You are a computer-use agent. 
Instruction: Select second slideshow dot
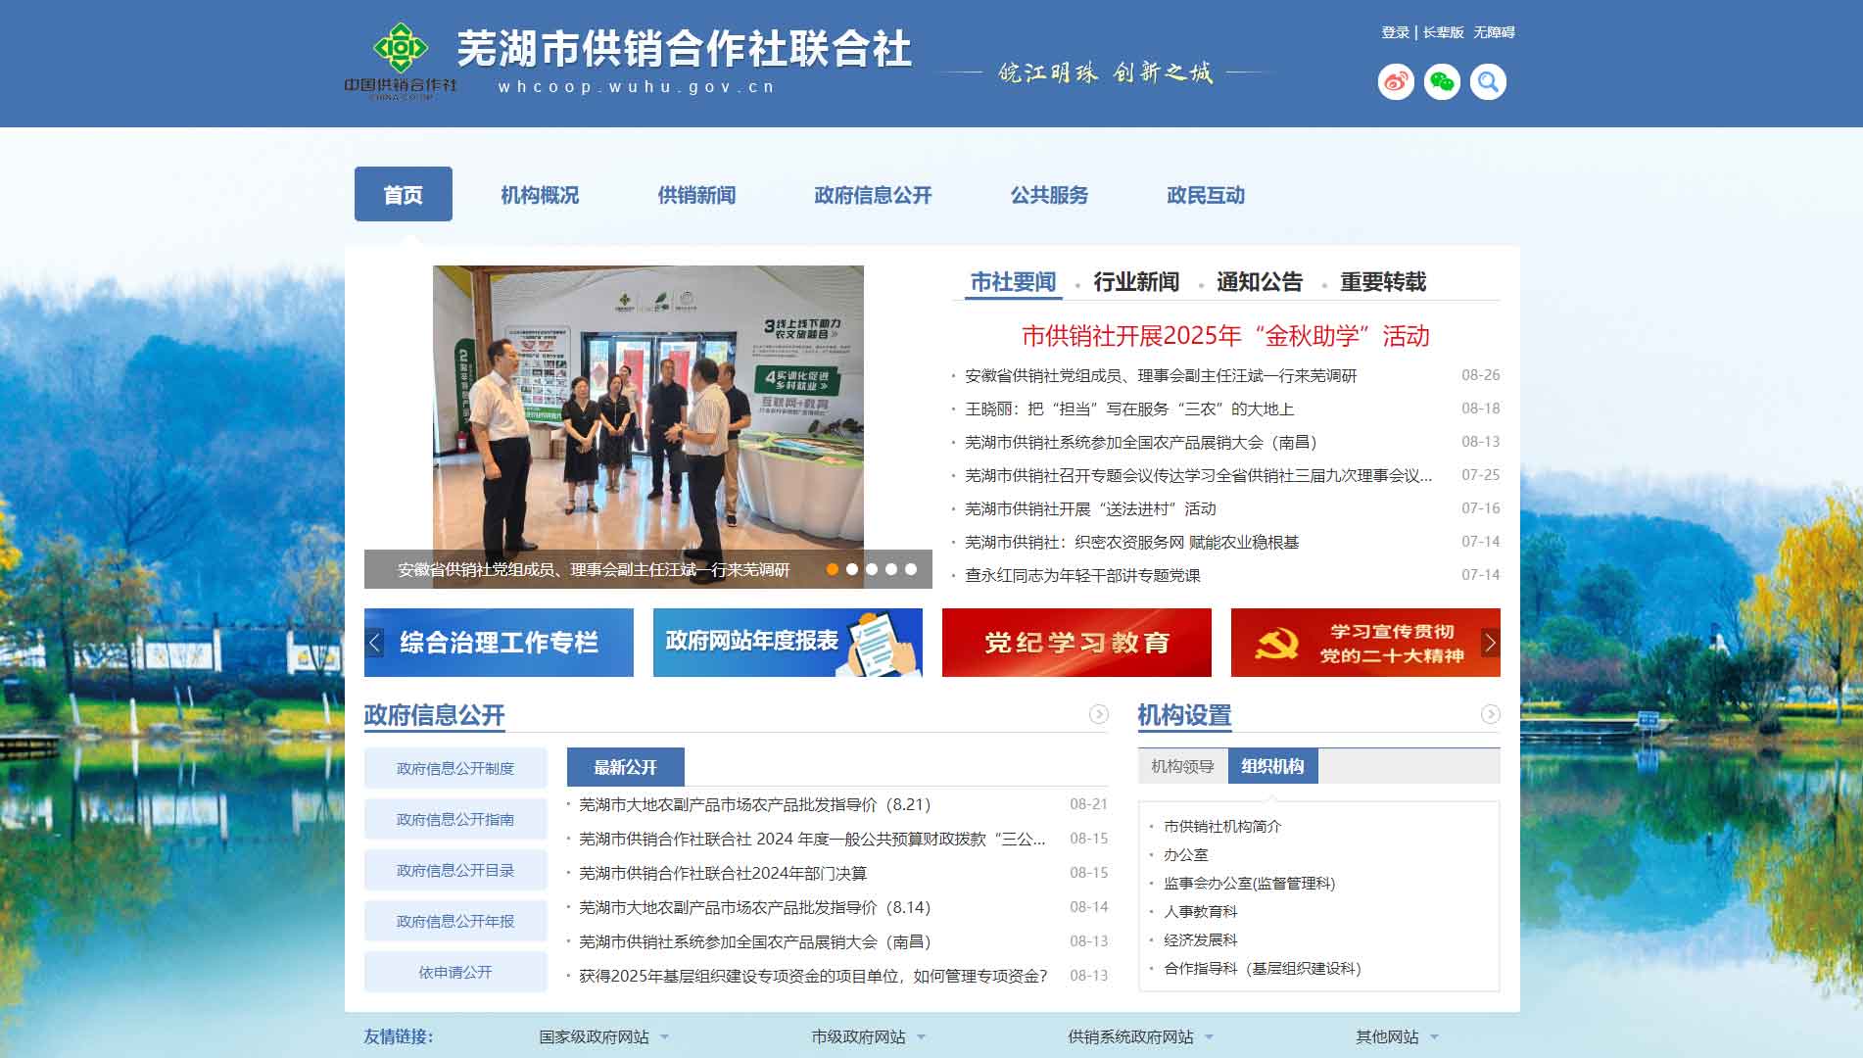851,569
